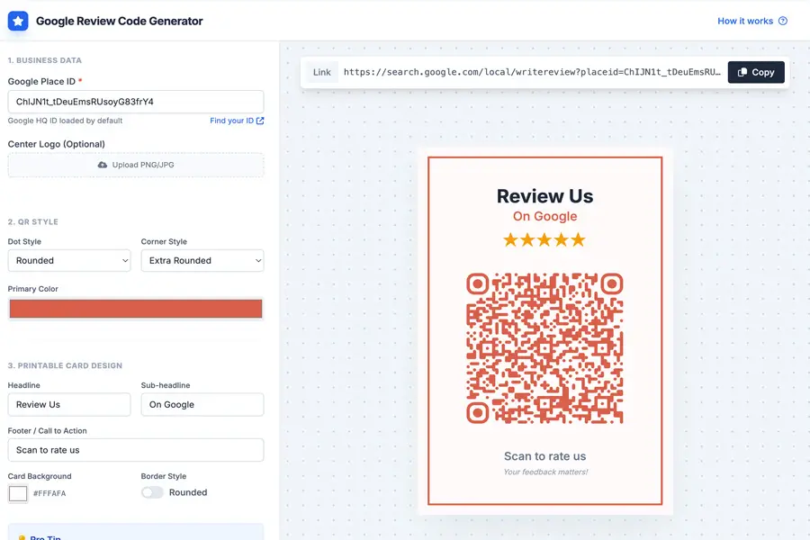The image size is (810, 540).
Task: Click the Google Place ID field
Action: [136, 102]
